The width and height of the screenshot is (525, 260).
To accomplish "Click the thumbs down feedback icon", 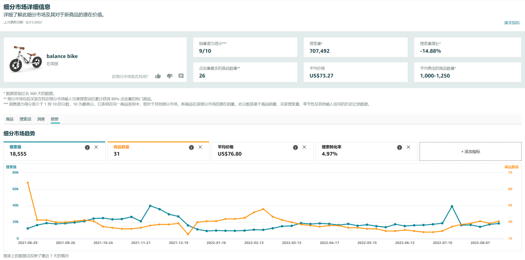I will tap(170, 76).
